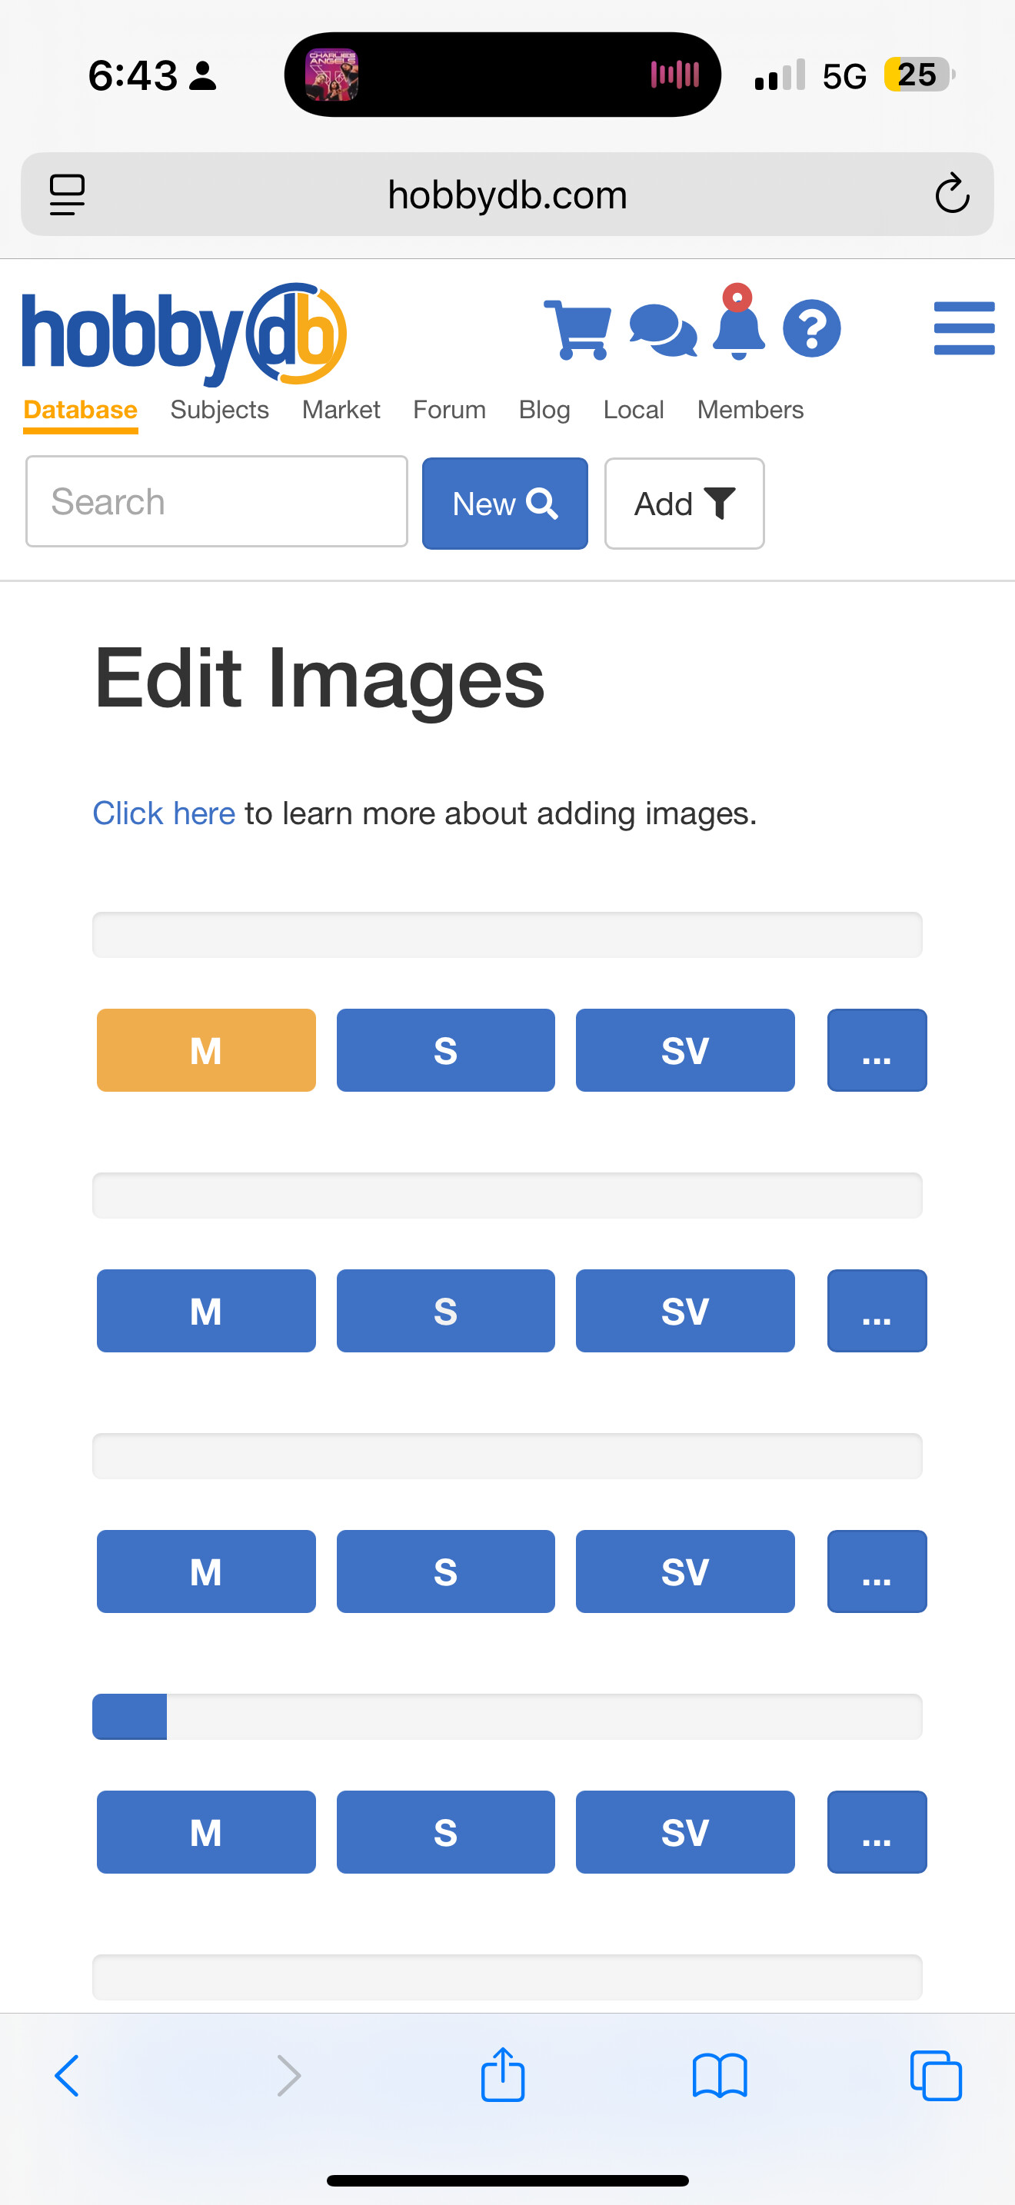The width and height of the screenshot is (1015, 2205).
Task: Click the New search button
Action: [x=505, y=504]
